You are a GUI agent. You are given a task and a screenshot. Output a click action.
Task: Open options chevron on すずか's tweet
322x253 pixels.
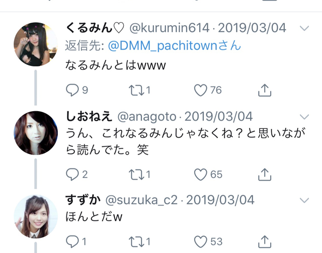tap(304, 200)
